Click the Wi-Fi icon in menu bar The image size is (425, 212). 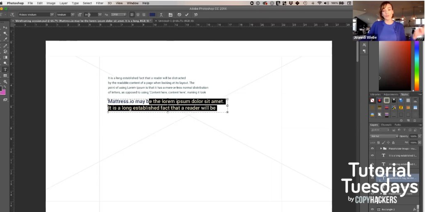320,3
